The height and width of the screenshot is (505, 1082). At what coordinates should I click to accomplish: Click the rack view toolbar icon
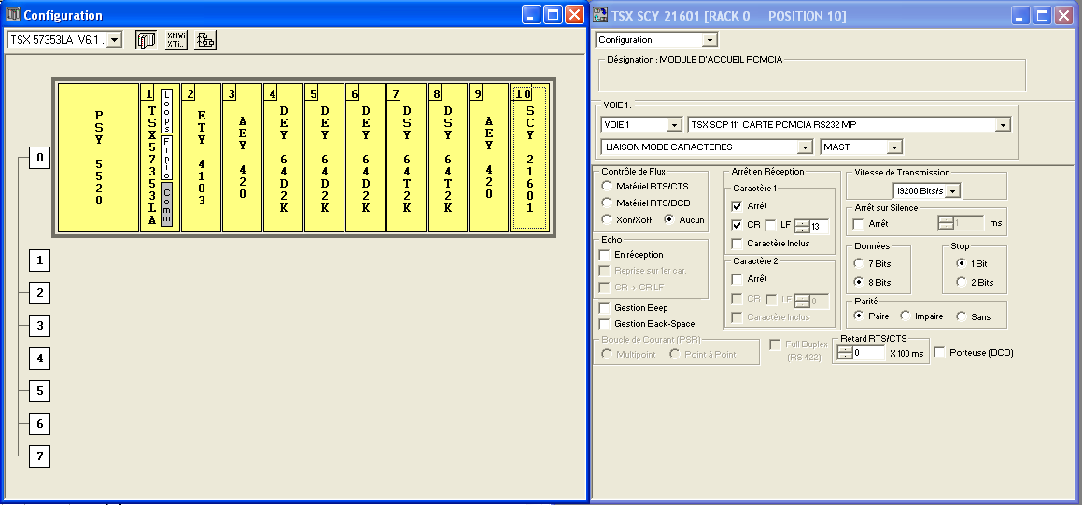tap(146, 40)
